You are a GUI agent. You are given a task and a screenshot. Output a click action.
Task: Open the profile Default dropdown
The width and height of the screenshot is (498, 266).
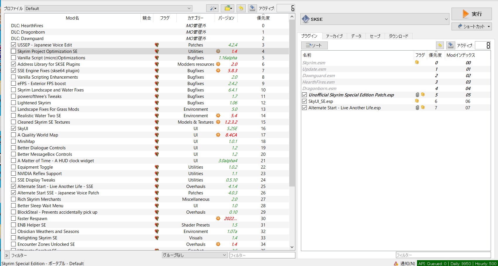(108, 8)
